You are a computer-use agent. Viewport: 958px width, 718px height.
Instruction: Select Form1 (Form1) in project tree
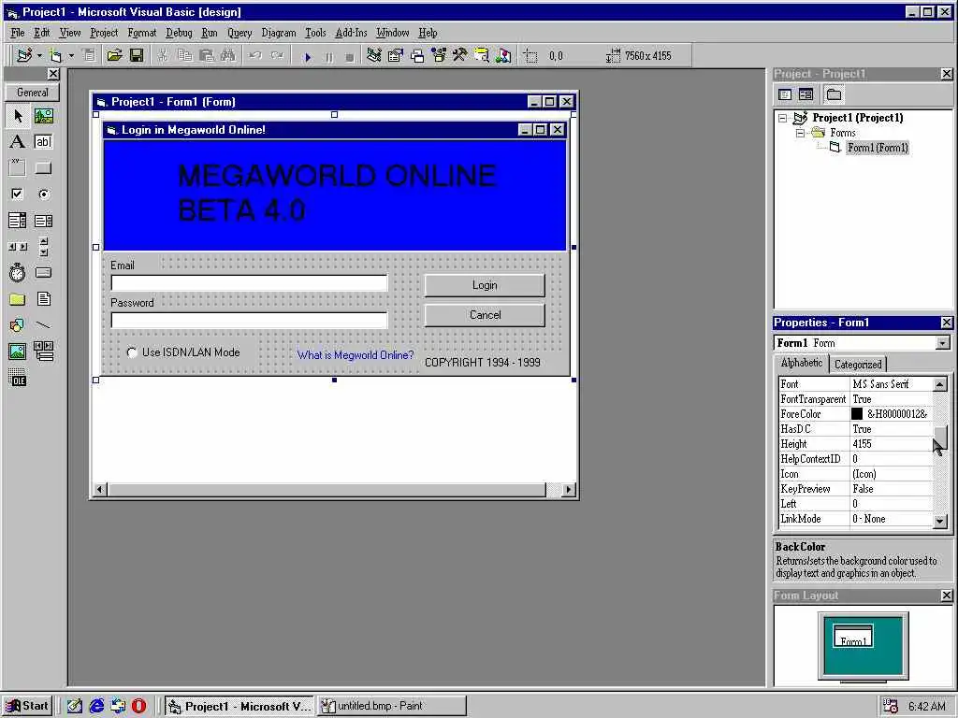[878, 148]
